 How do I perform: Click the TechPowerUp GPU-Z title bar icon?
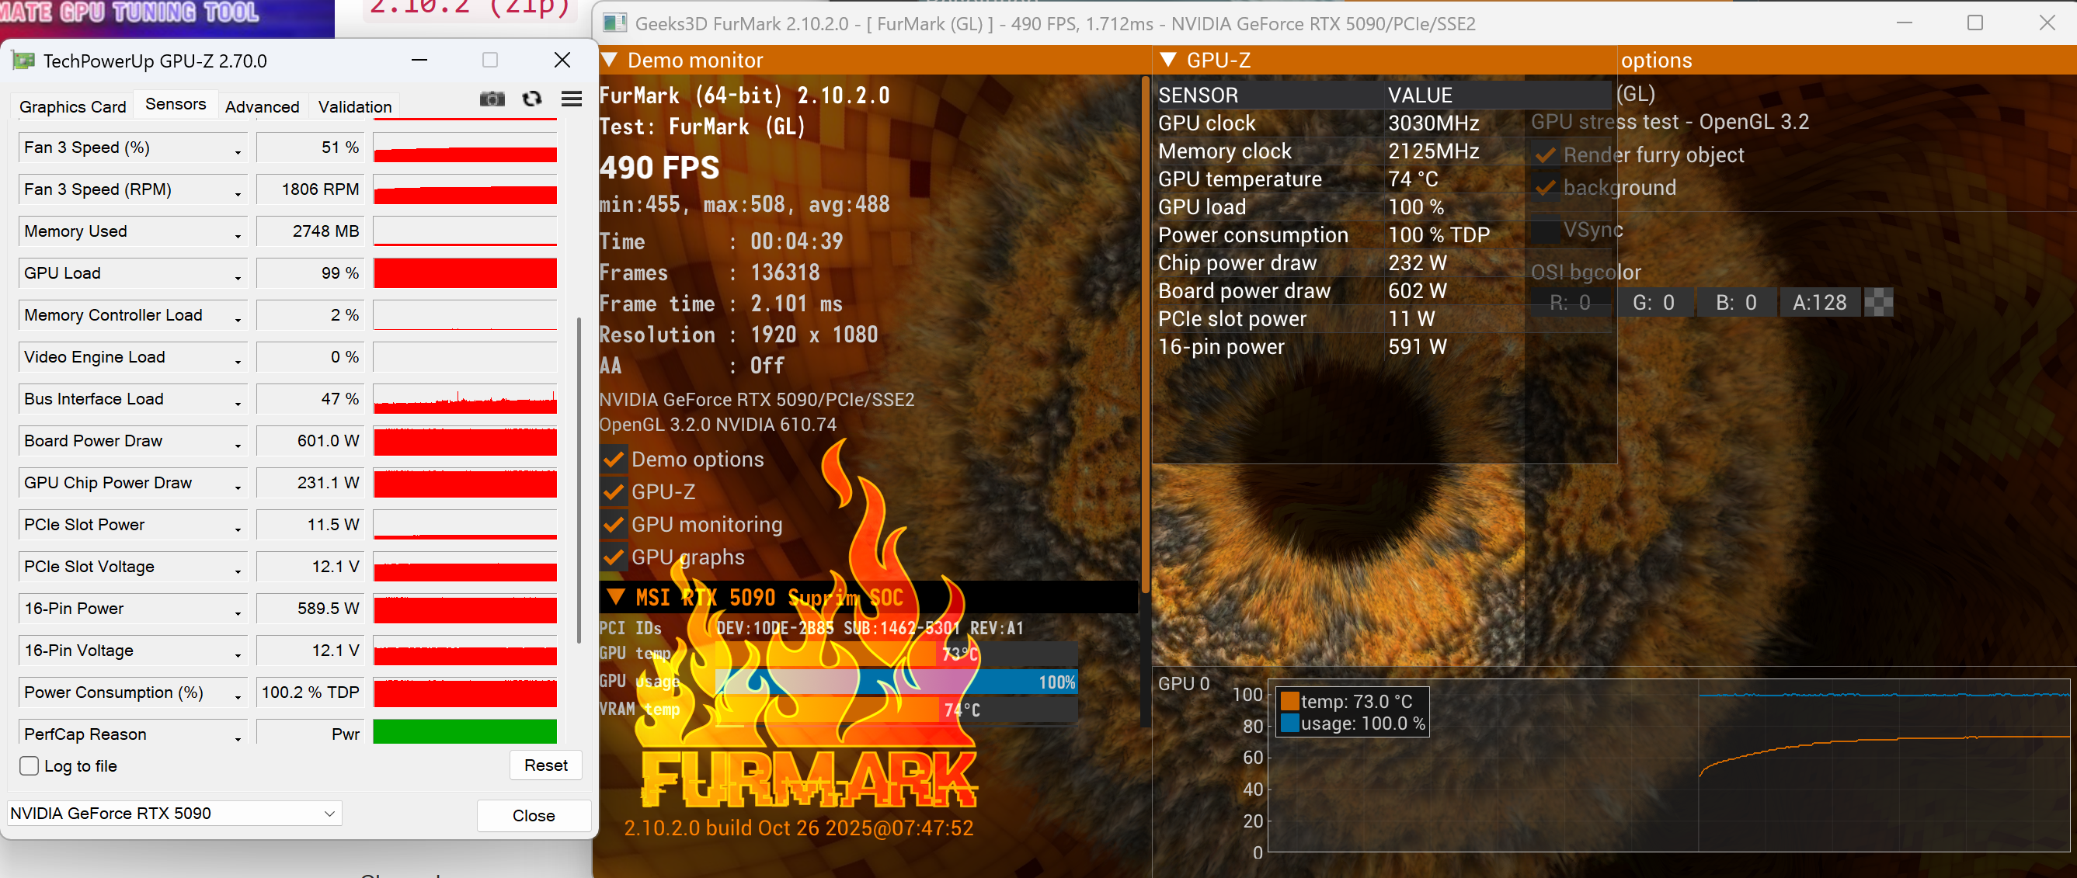pos(23,61)
